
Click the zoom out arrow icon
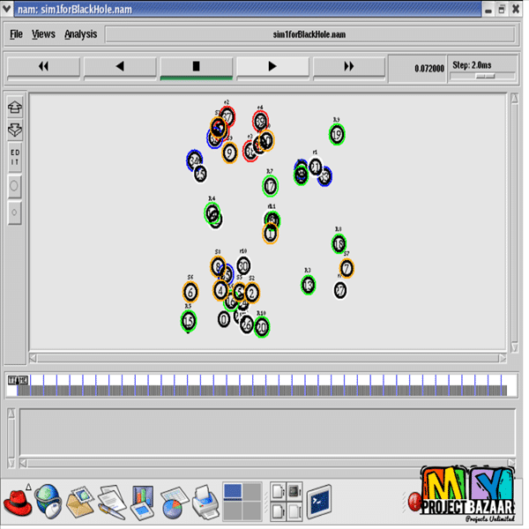point(15,130)
